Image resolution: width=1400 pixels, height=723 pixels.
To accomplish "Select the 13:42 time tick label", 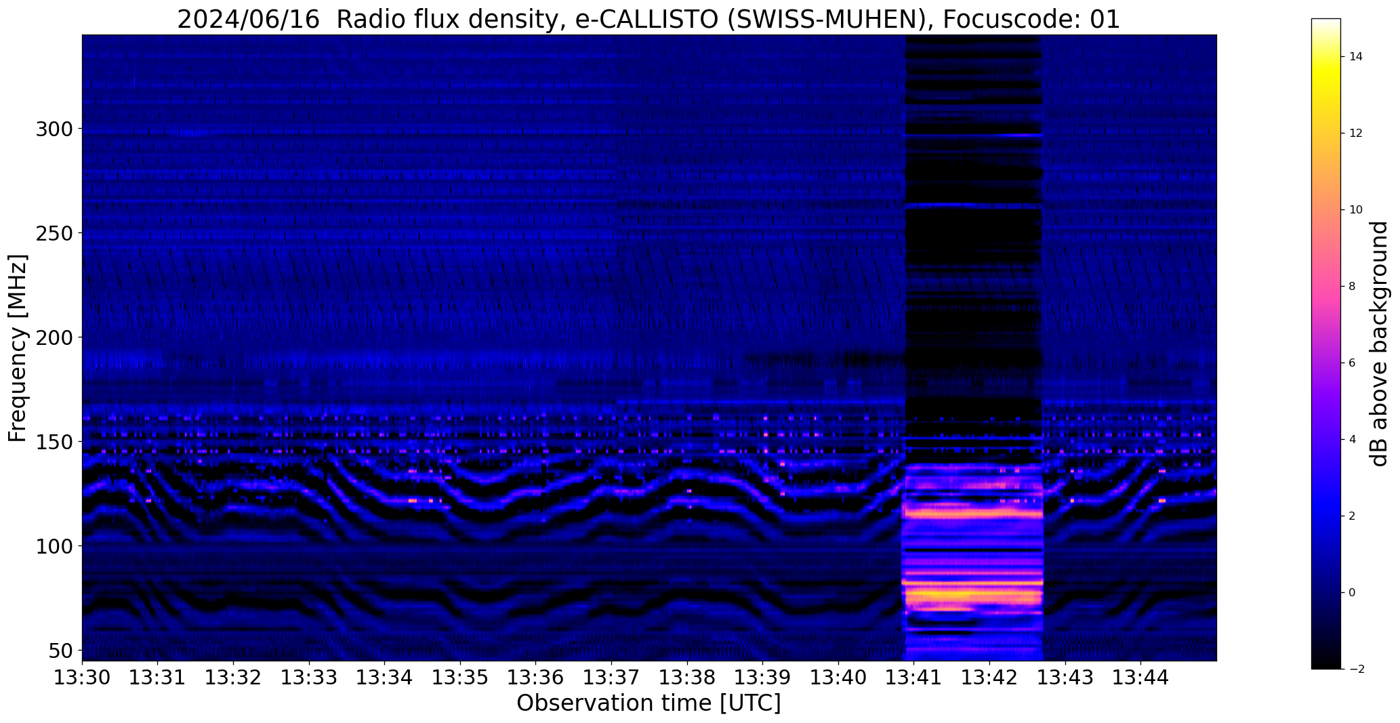I will [x=990, y=677].
